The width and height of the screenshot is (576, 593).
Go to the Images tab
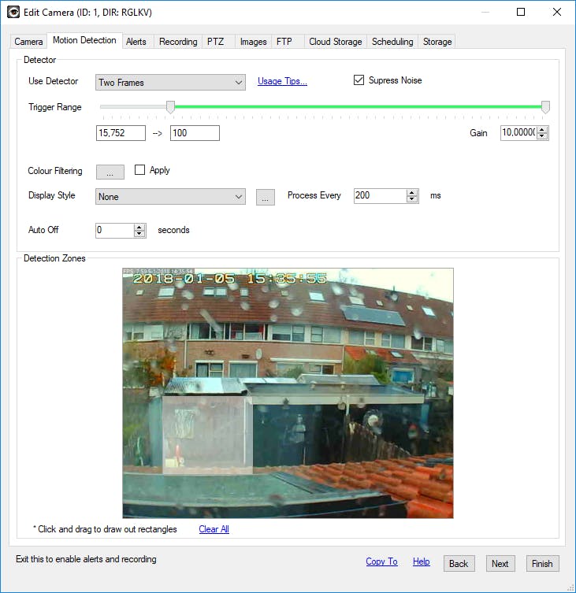(x=253, y=42)
